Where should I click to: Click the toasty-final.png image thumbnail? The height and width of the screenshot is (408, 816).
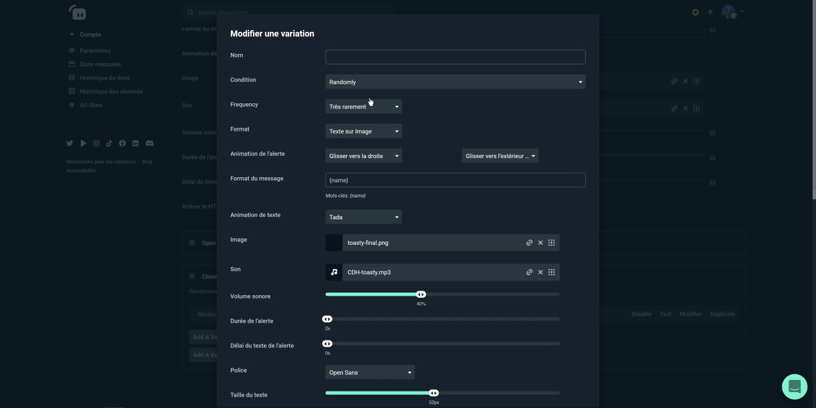click(334, 243)
